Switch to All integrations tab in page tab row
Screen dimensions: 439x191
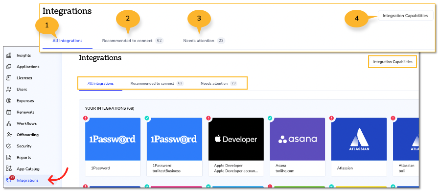coord(100,83)
